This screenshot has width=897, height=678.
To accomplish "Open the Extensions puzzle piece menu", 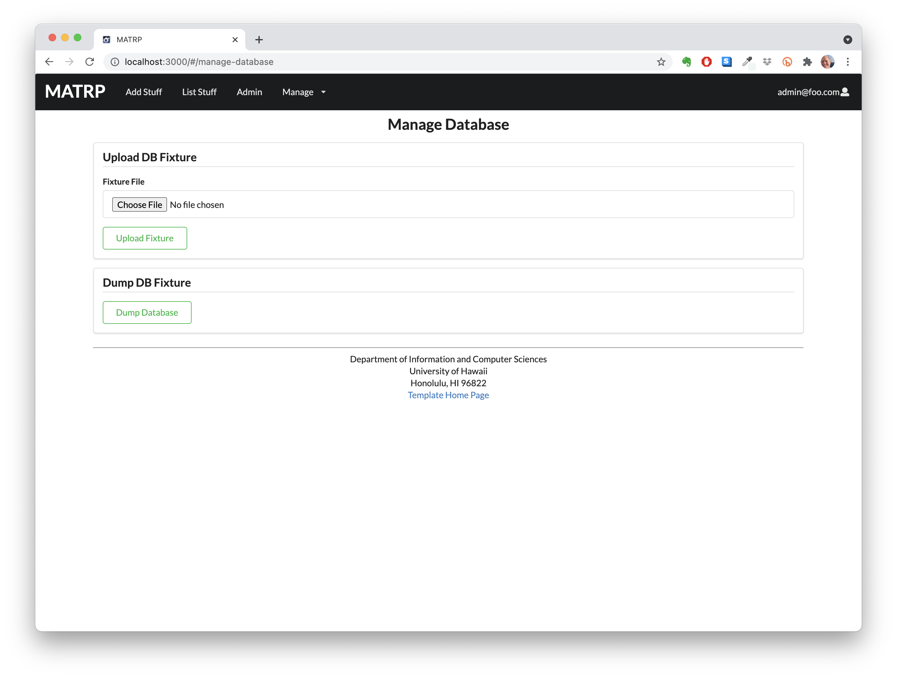I will (807, 62).
